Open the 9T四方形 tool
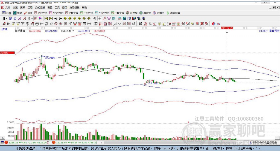This screenshot has height=151, width=280. (102, 13)
